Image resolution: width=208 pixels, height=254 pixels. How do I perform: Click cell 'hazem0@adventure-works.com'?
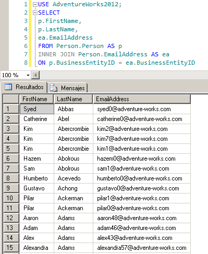coord(142,159)
